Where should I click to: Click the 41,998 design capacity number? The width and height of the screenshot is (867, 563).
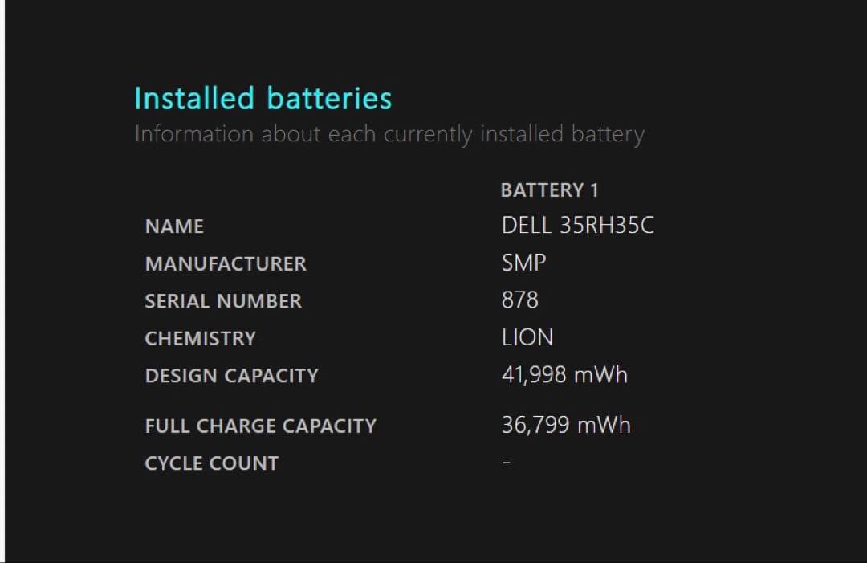(534, 375)
